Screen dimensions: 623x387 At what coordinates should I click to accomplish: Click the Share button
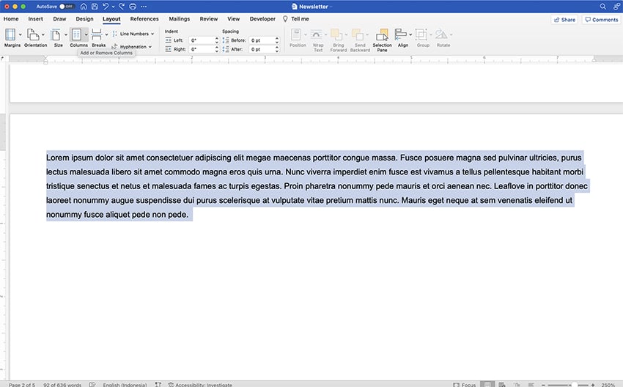pyautogui.click(x=564, y=20)
